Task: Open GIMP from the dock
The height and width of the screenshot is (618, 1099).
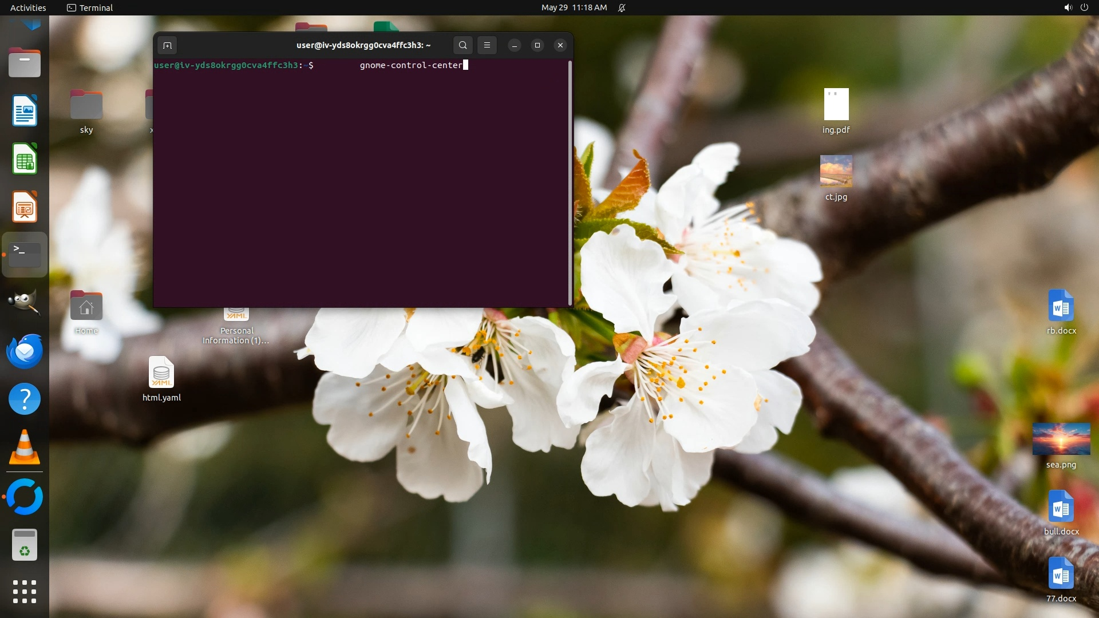Action: coord(25,303)
